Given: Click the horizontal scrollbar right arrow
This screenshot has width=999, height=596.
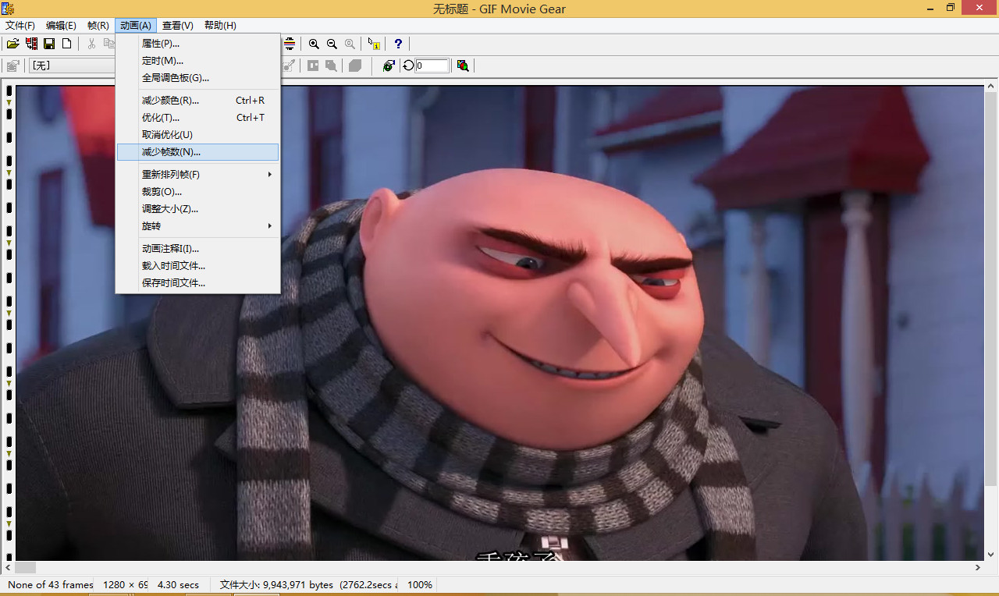Looking at the screenshot, I should tap(979, 568).
